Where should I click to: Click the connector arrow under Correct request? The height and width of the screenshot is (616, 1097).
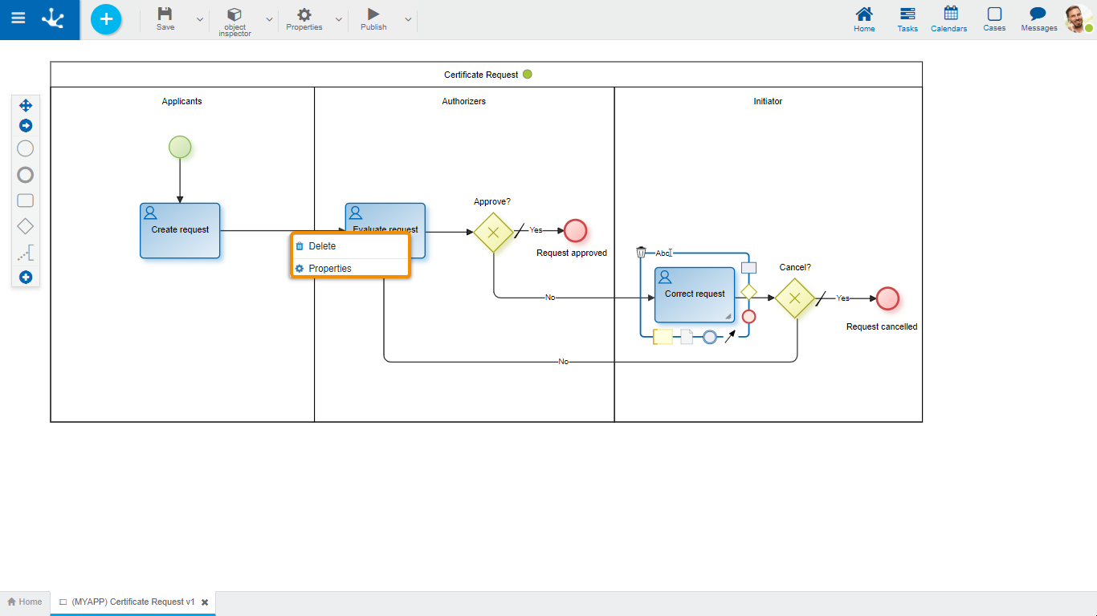click(x=730, y=337)
